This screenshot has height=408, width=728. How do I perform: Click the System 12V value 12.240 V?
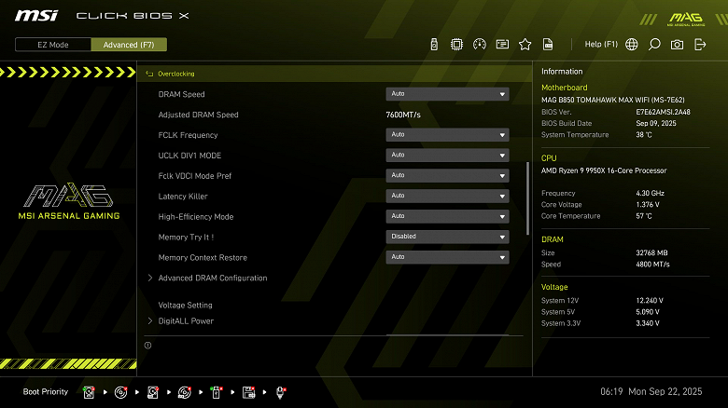650,301
